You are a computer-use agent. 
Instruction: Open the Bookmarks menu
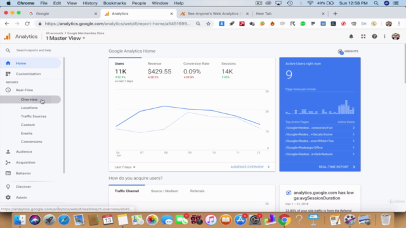coord(114,3)
